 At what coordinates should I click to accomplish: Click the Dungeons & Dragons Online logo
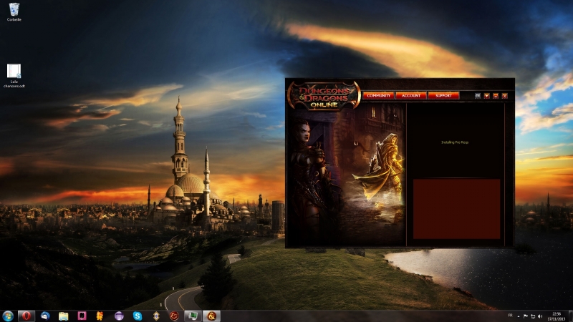point(324,96)
